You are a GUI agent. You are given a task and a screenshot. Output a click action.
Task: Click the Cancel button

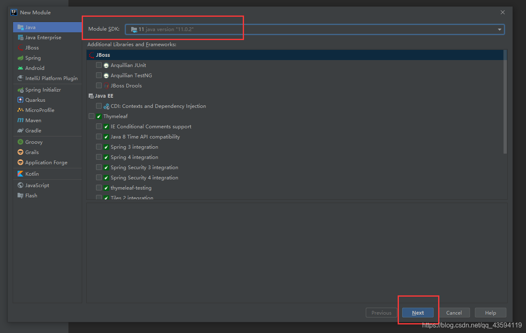coord(454,313)
